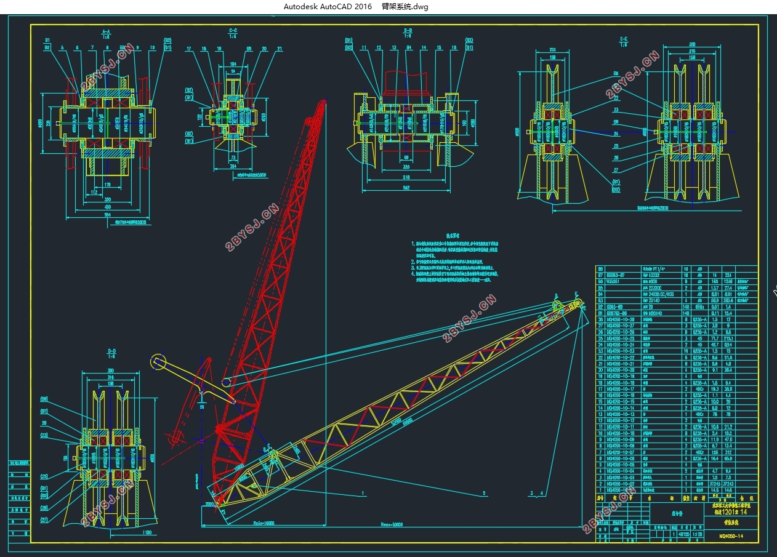Click the 臂架系统.dwg file title

(405, 7)
